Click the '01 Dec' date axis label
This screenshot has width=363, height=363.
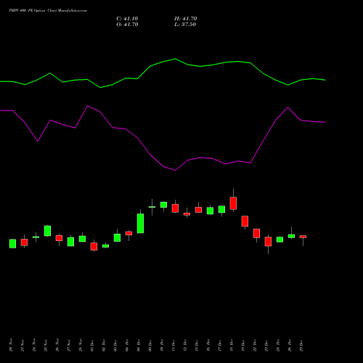(x=92, y=345)
